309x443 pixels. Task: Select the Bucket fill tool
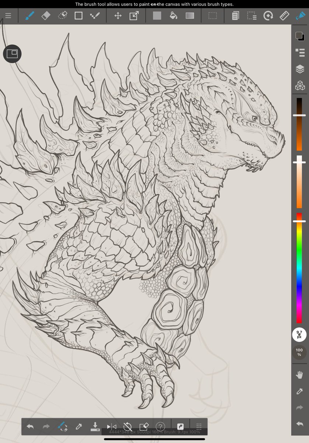pyautogui.click(x=173, y=16)
